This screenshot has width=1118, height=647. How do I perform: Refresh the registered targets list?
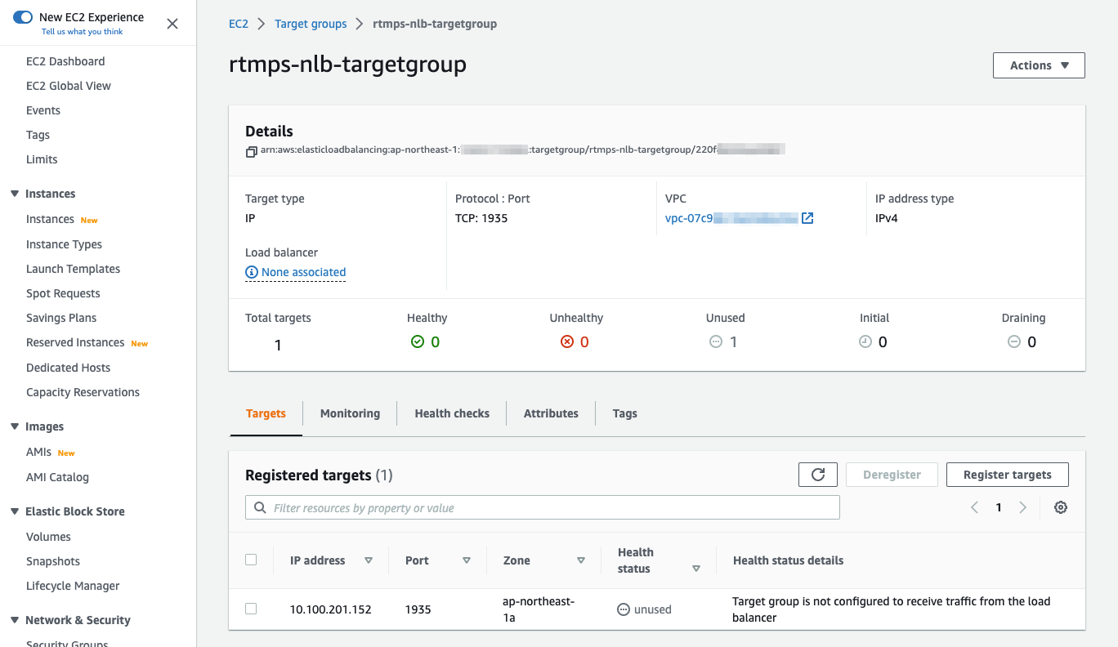(x=818, y=475)
